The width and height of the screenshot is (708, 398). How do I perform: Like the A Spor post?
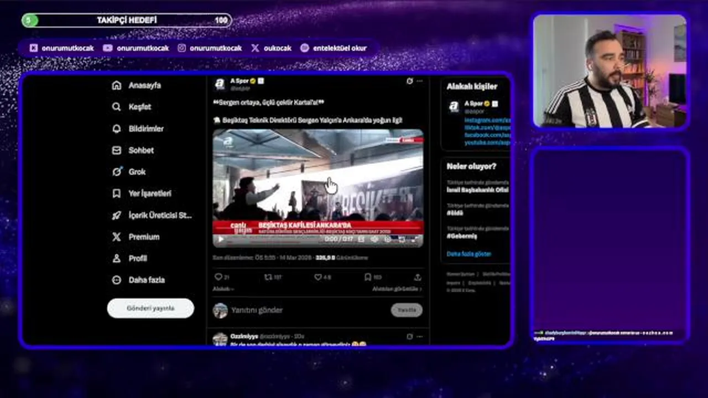(x=317, y=277)
